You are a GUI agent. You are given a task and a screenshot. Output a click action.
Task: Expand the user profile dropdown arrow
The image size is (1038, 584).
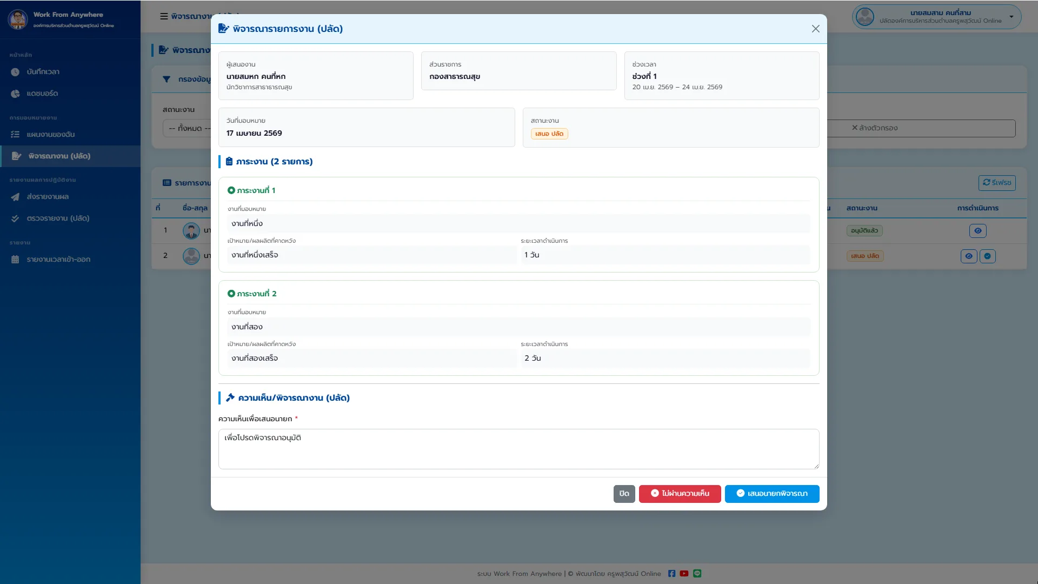pyautogui.click(x=1012, y=17)
